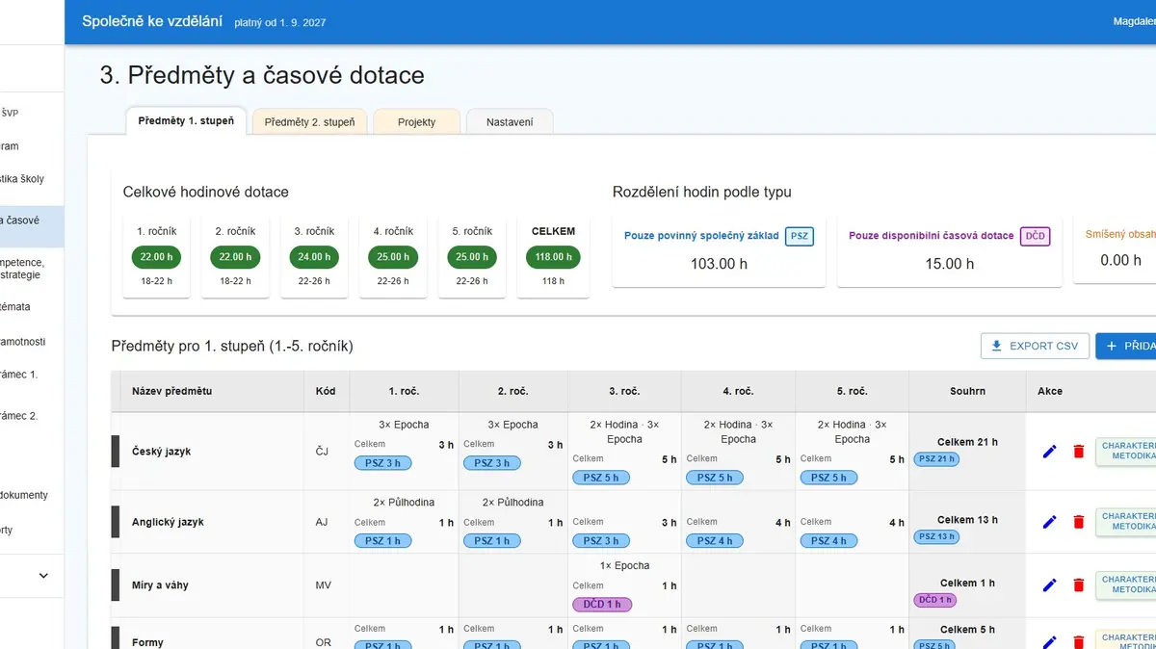Open Charakteristika Metodika for Český jazyk
Image resolution: width=1156 pixels, height=649 pixels.
click(1126, 453)
